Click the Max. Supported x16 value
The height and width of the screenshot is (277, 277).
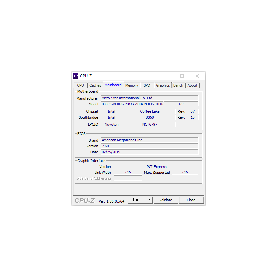(185, 172)
